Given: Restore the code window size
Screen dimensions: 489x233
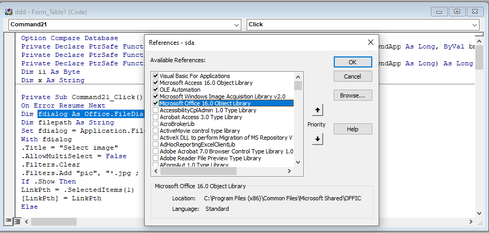Looking at the screenshot, I should [457, 12].
